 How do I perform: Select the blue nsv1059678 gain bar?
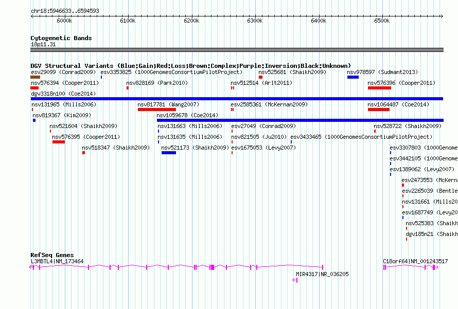click(300, 120)
